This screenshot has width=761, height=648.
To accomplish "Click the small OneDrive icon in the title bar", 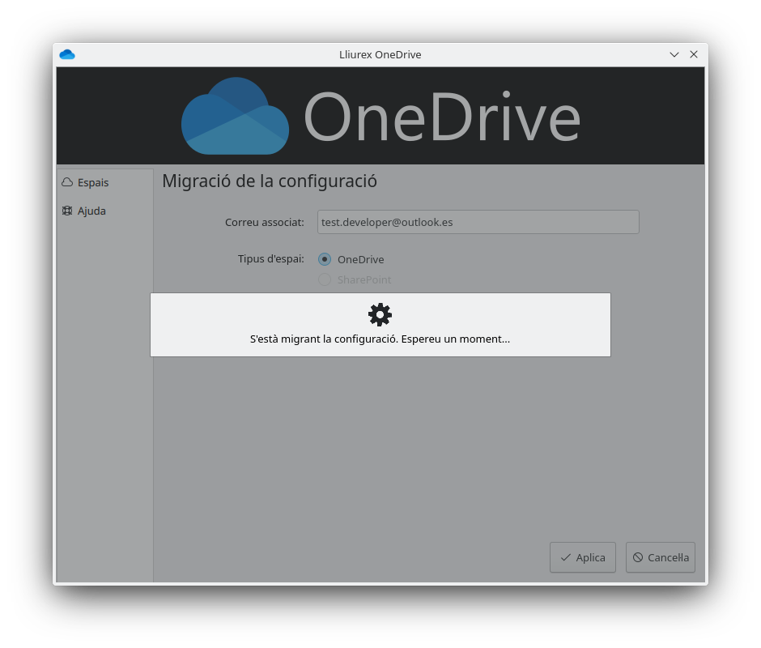I will tap(67, 55).
